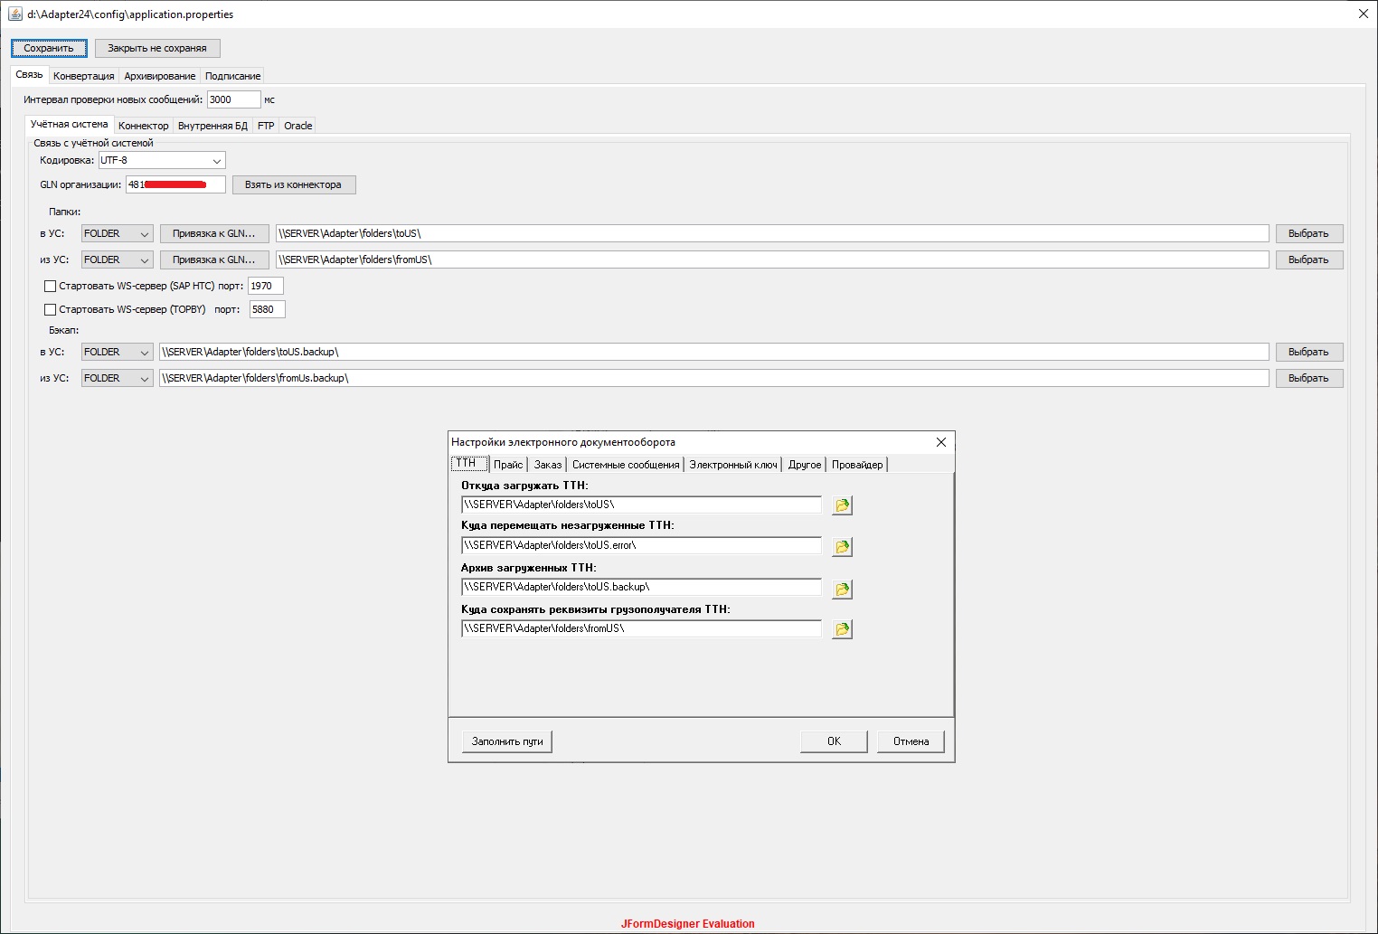The width and height of the screenshot is (1378, 934).
Task: Switch to the 'Конвертация' tab
Action: click(83, 76)
